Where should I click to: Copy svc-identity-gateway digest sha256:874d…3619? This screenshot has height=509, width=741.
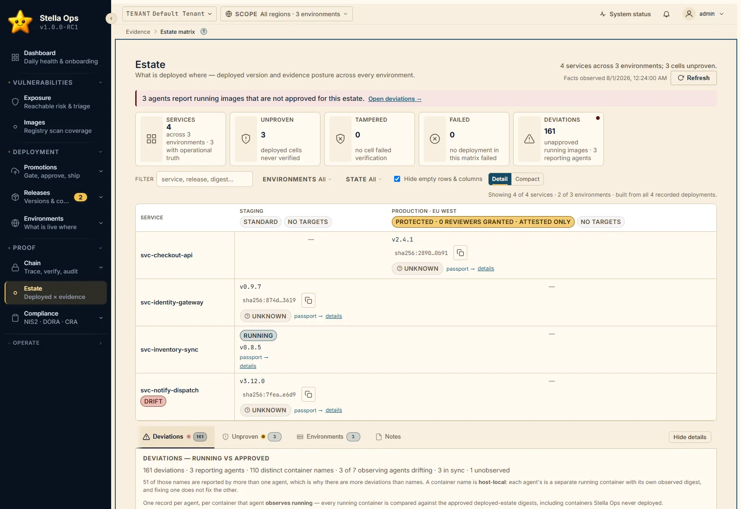[308, 300]
